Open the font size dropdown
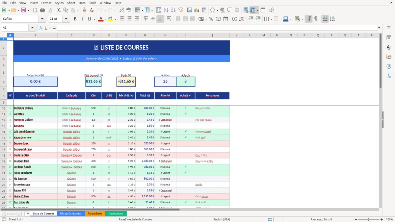Viewport: 395px width, 222px height. 66,19
